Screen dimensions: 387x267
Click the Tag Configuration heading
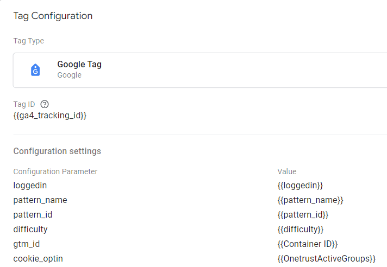coord(53,16)
